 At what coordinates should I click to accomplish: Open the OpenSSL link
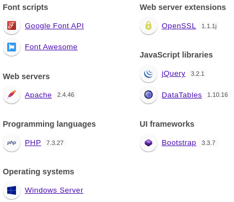coord(179,26)
